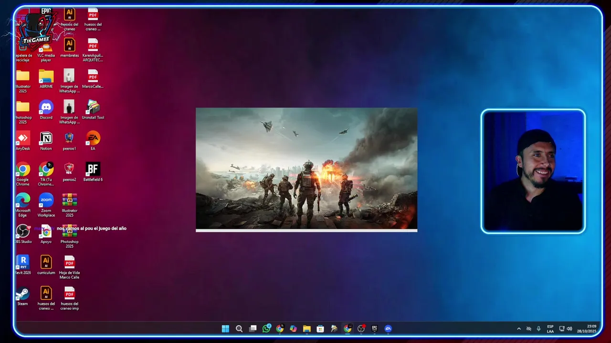This screenshot has width=611, height=343.
Task: Launch Uninstall Tool shortcut
Action: pos(93,110)
